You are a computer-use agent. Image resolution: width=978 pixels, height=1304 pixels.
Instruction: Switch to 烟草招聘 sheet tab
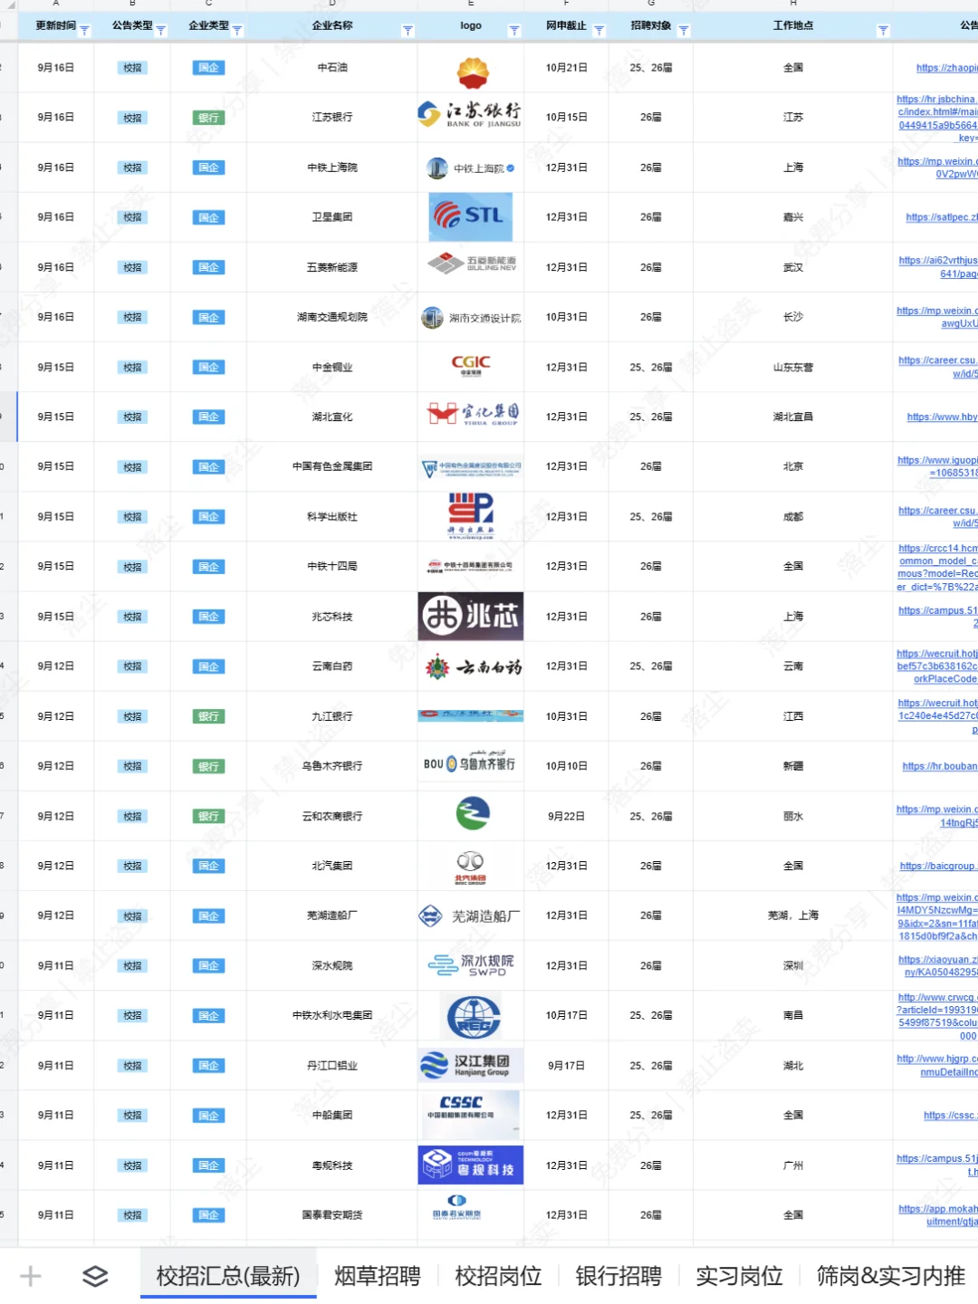pyautogui.click(x=378, y=1276)
